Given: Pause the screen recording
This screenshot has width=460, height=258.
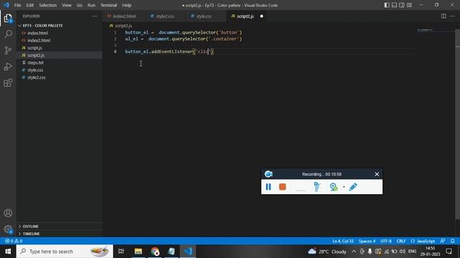Looking at the screenshot, I should pos(268,186).
